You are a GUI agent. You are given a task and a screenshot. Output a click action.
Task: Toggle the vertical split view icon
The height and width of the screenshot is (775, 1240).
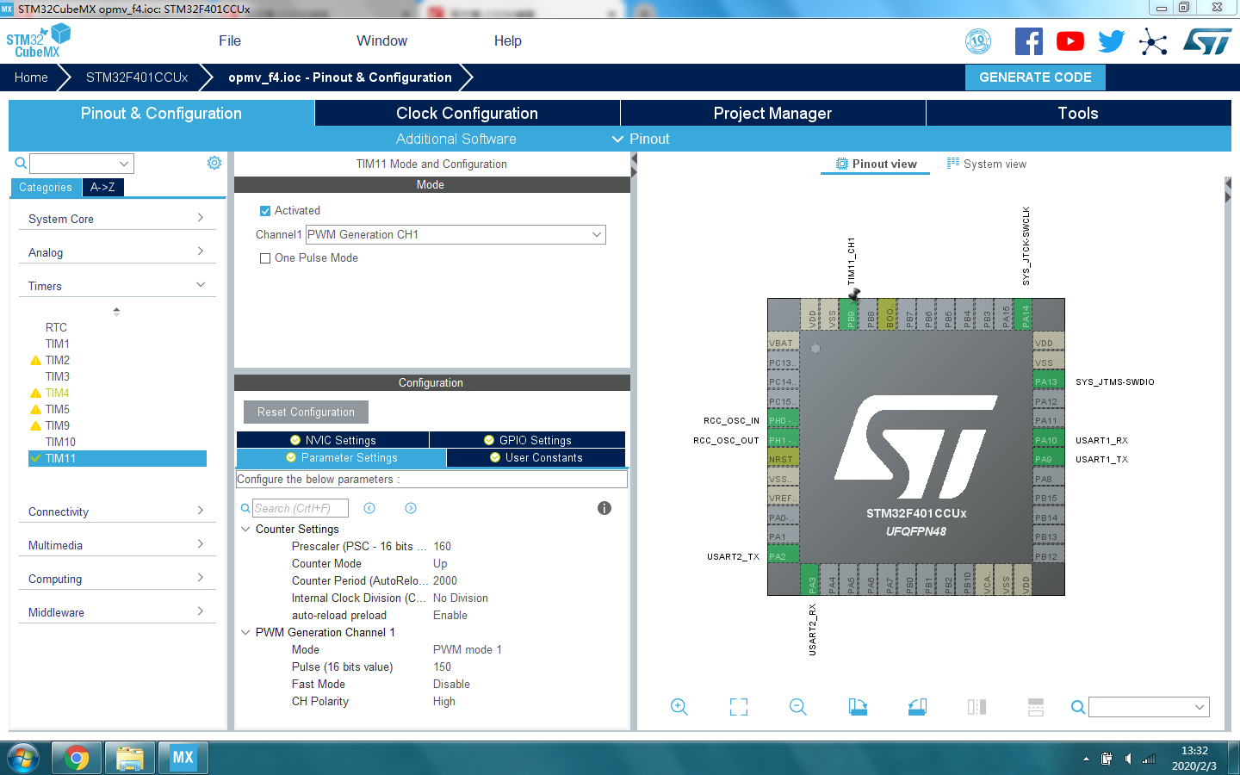coord(976,707)
